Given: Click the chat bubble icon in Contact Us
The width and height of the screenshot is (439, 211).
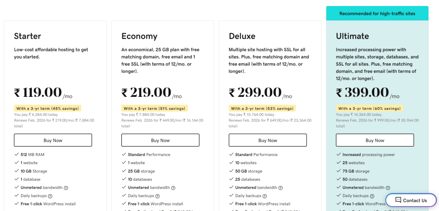Looking at the screenshot, I should point(398,200).
